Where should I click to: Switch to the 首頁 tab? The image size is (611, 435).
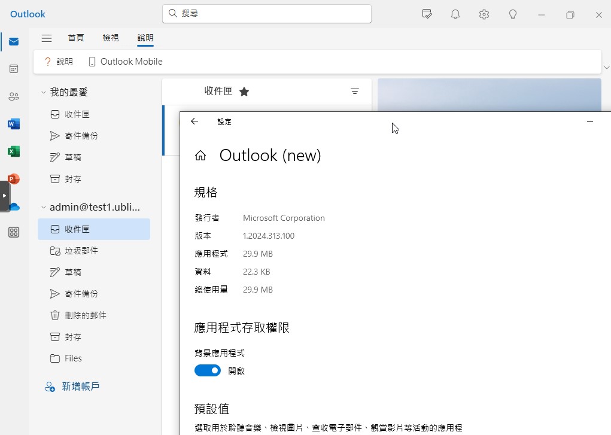pos(76,38)
